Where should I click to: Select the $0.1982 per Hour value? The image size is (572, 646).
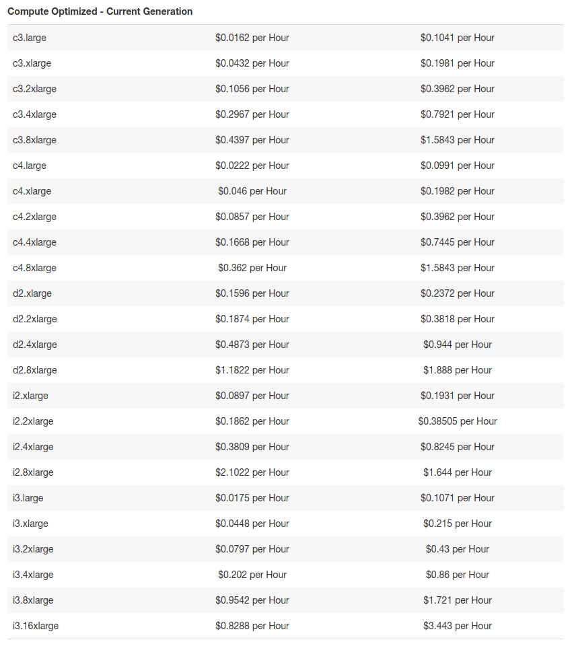click(x=458, y=191)
